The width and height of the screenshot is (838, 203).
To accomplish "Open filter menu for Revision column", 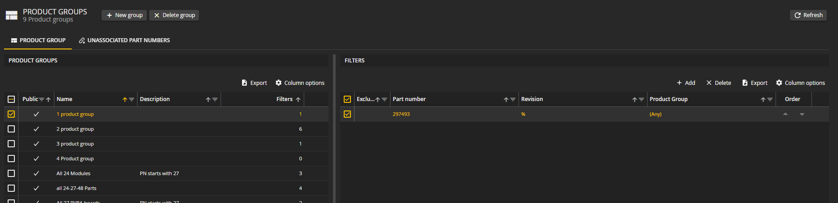I will [x=641, y=100].
